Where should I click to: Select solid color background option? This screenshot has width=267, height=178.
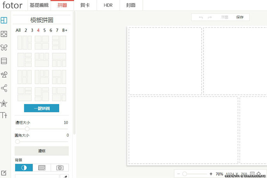click(24, 168)
